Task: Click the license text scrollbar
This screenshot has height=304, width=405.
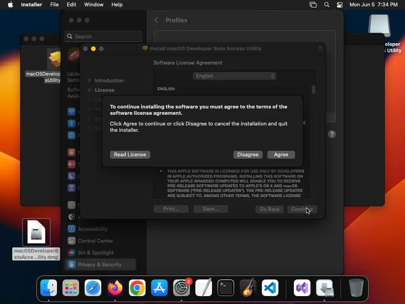Action: tap(314, 90)
